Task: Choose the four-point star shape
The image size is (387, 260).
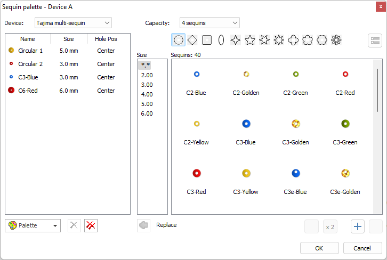Action: coord(235,40)
